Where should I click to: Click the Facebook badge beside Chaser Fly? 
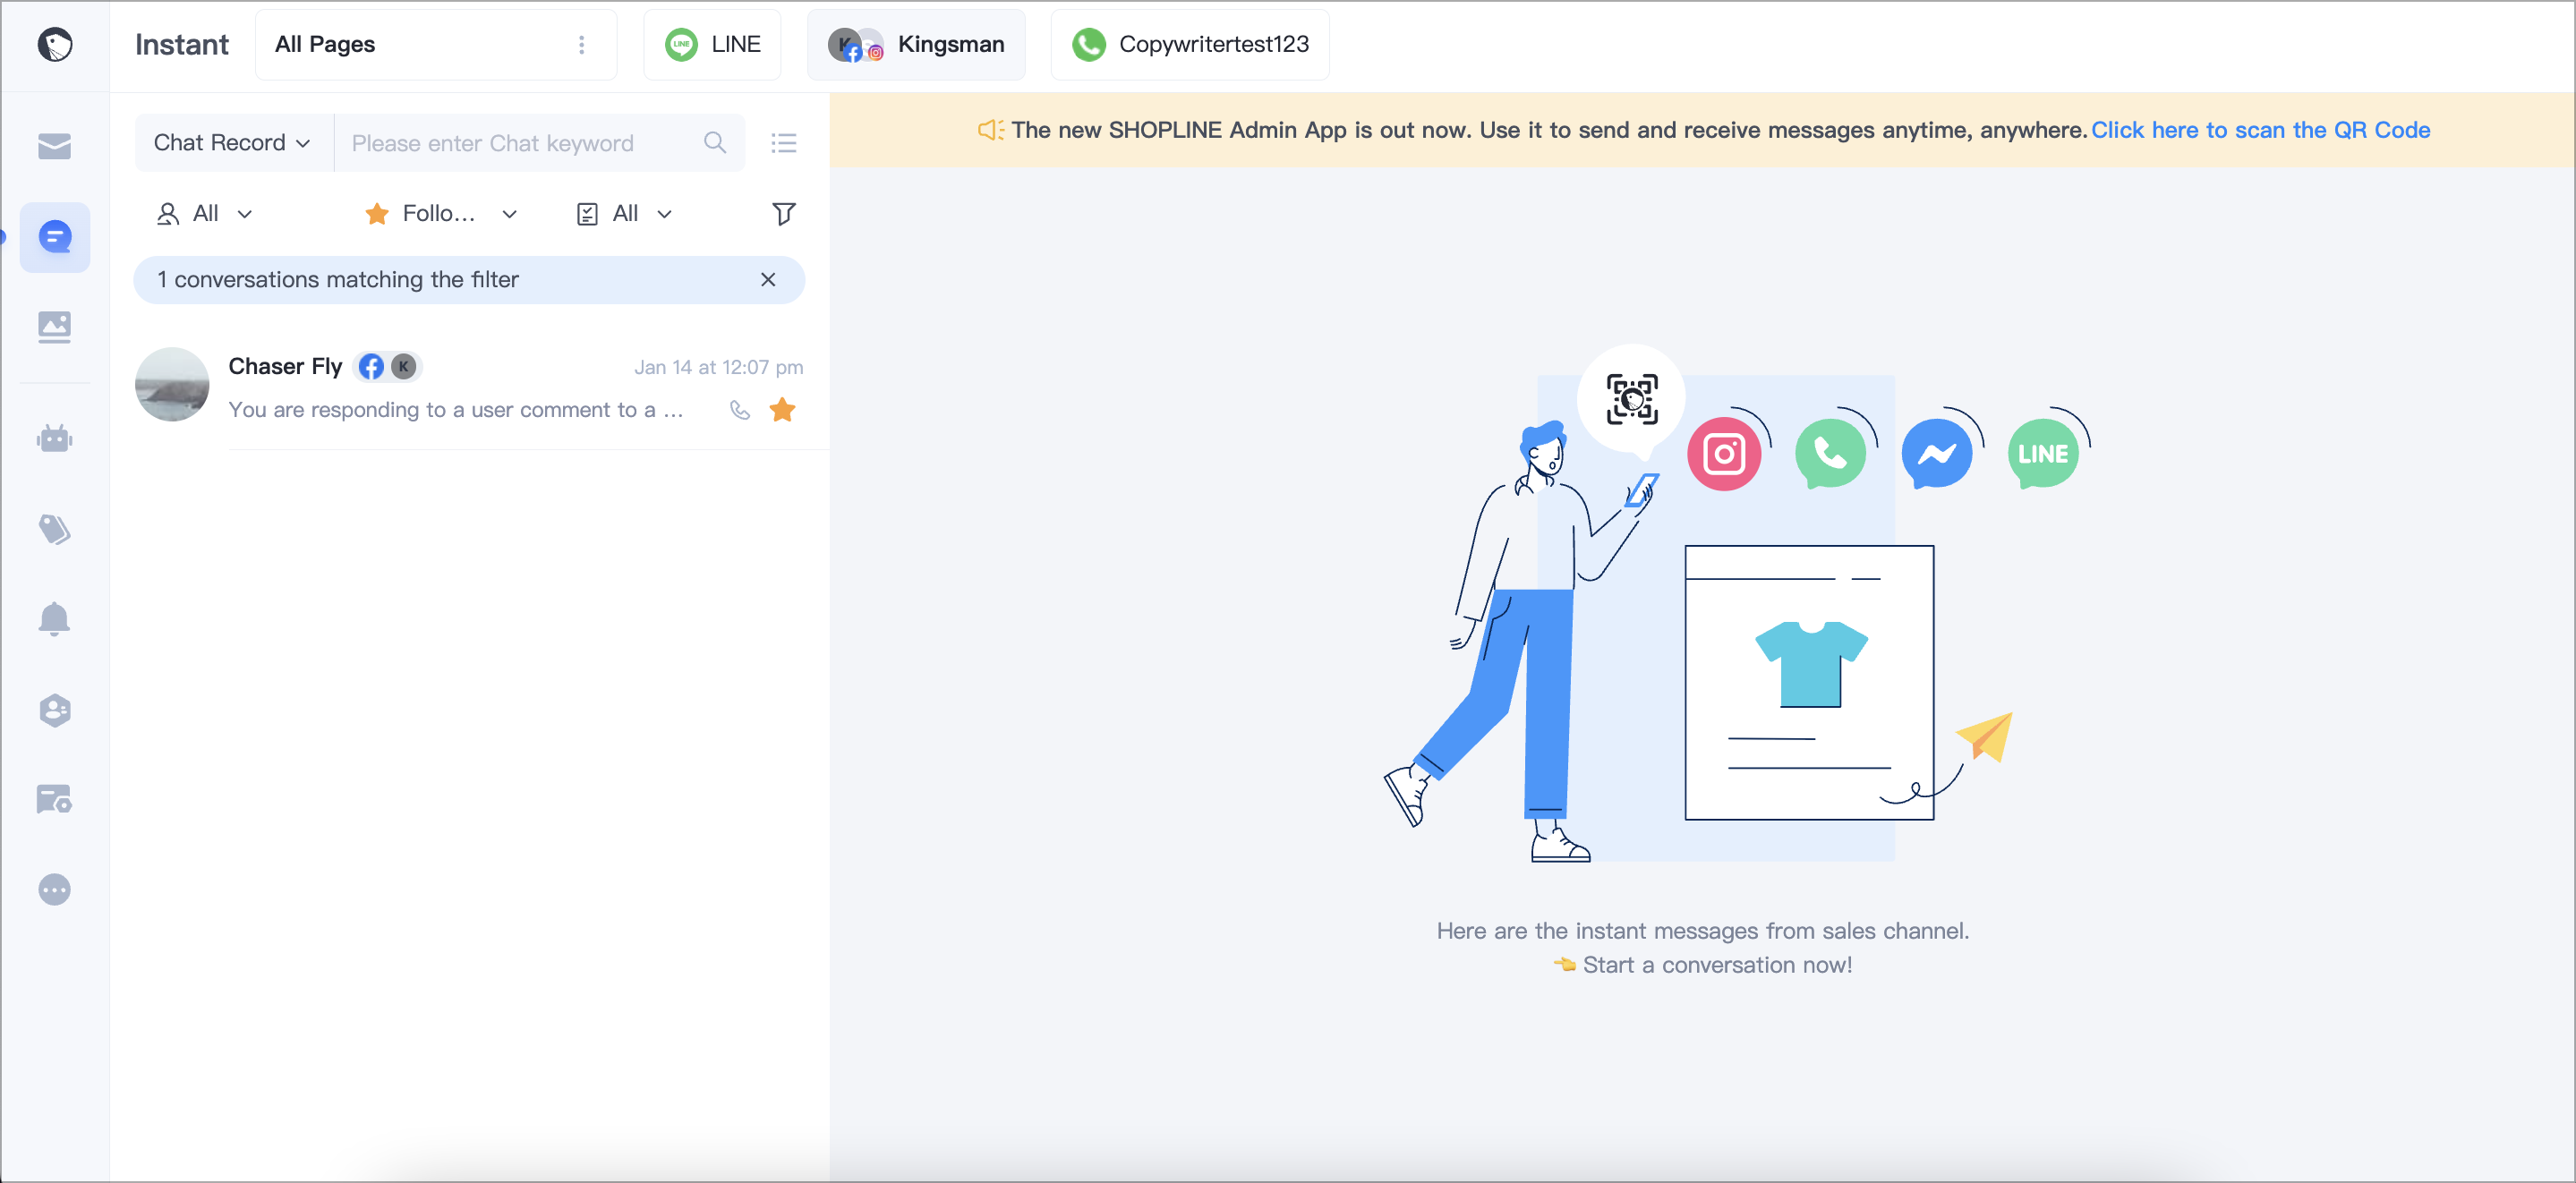(x=370, y=367)
